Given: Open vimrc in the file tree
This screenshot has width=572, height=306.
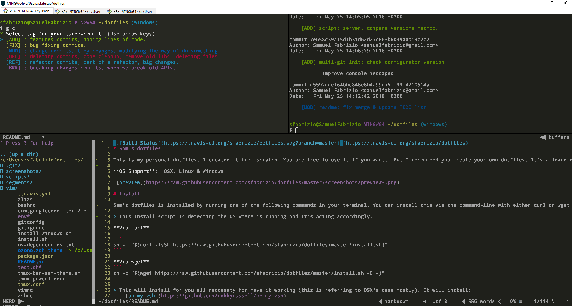Looking at the screenshot, I should click(25, 290).
